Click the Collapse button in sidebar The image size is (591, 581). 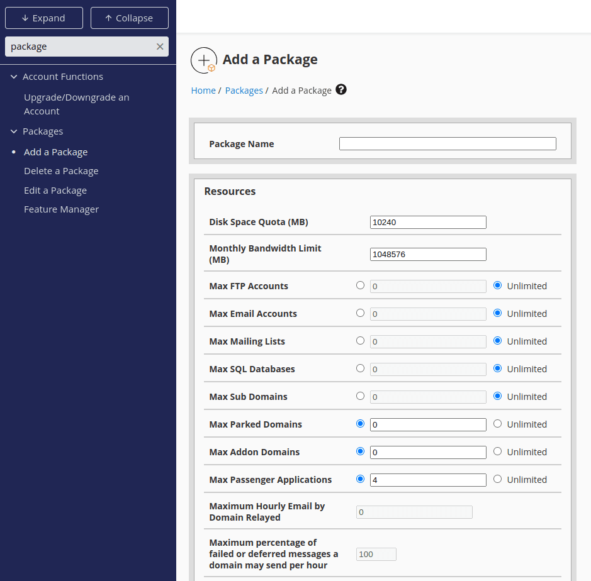click(129, 18)
